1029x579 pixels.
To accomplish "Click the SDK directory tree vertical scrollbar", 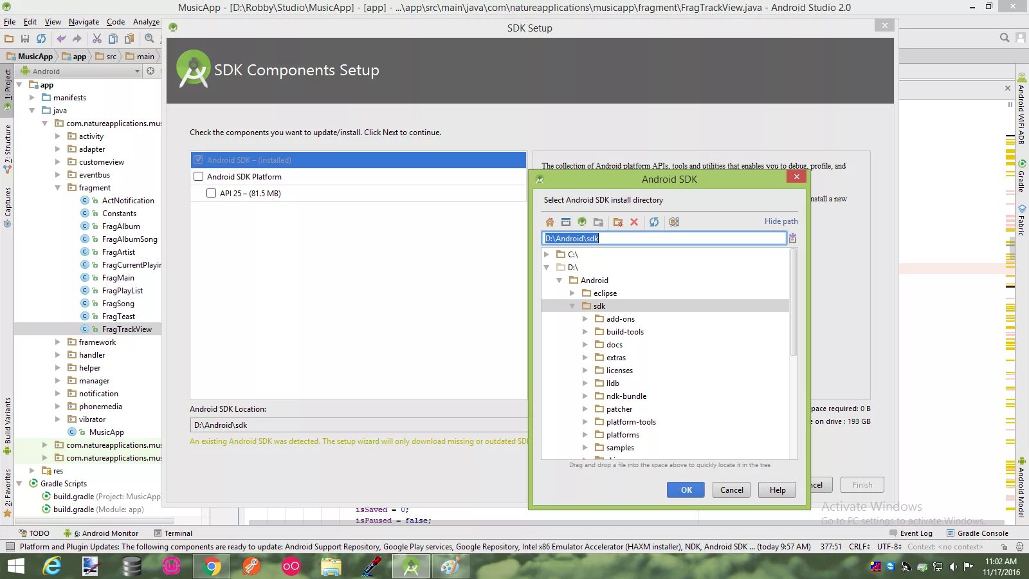I will tap(794, 302).
